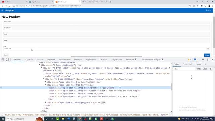Screen dimensions: 215x121
Task: Toggle the .cls class editor
Action: pos(205,69)
